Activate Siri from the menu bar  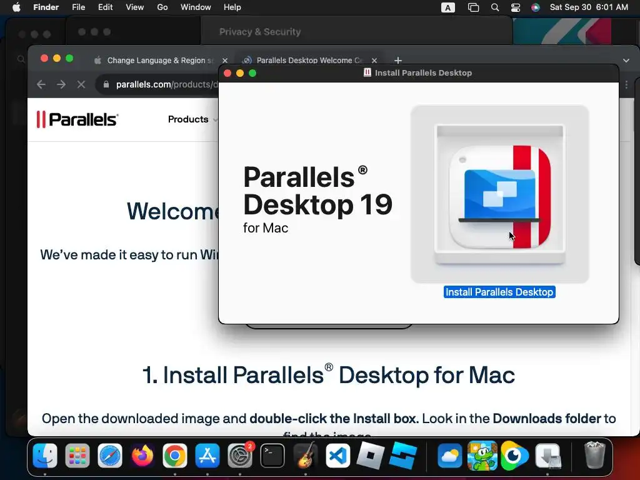(x=536, y=7)
